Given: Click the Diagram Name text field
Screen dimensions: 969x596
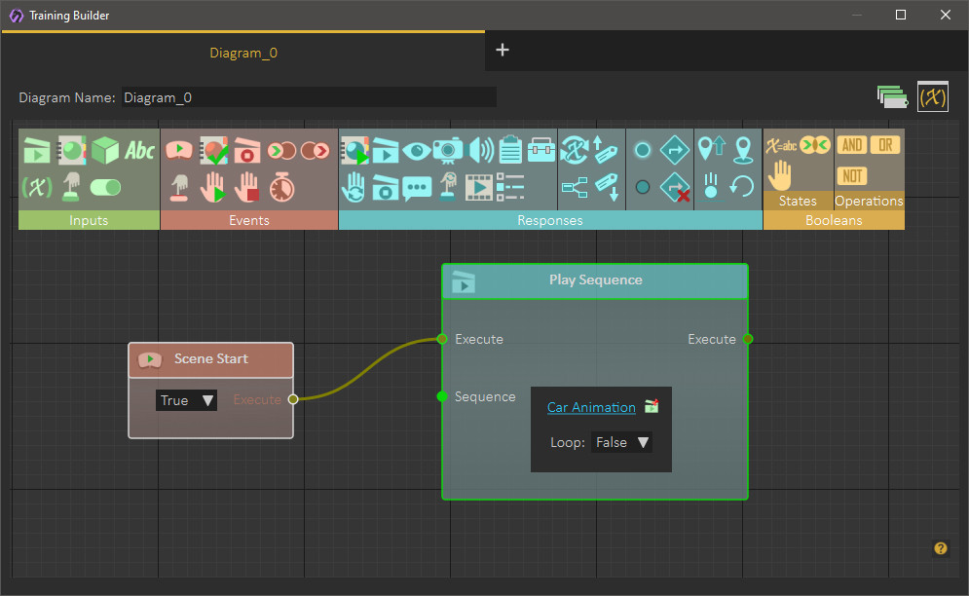Looking at the screenshot, I should coord(309,97).
